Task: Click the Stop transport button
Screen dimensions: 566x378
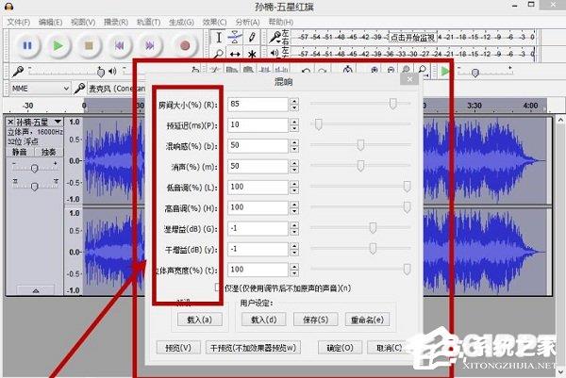Action: click(89, 45)
